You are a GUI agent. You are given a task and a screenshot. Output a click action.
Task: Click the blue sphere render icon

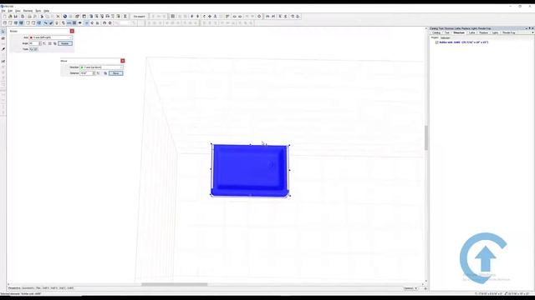tap(65, 17)
